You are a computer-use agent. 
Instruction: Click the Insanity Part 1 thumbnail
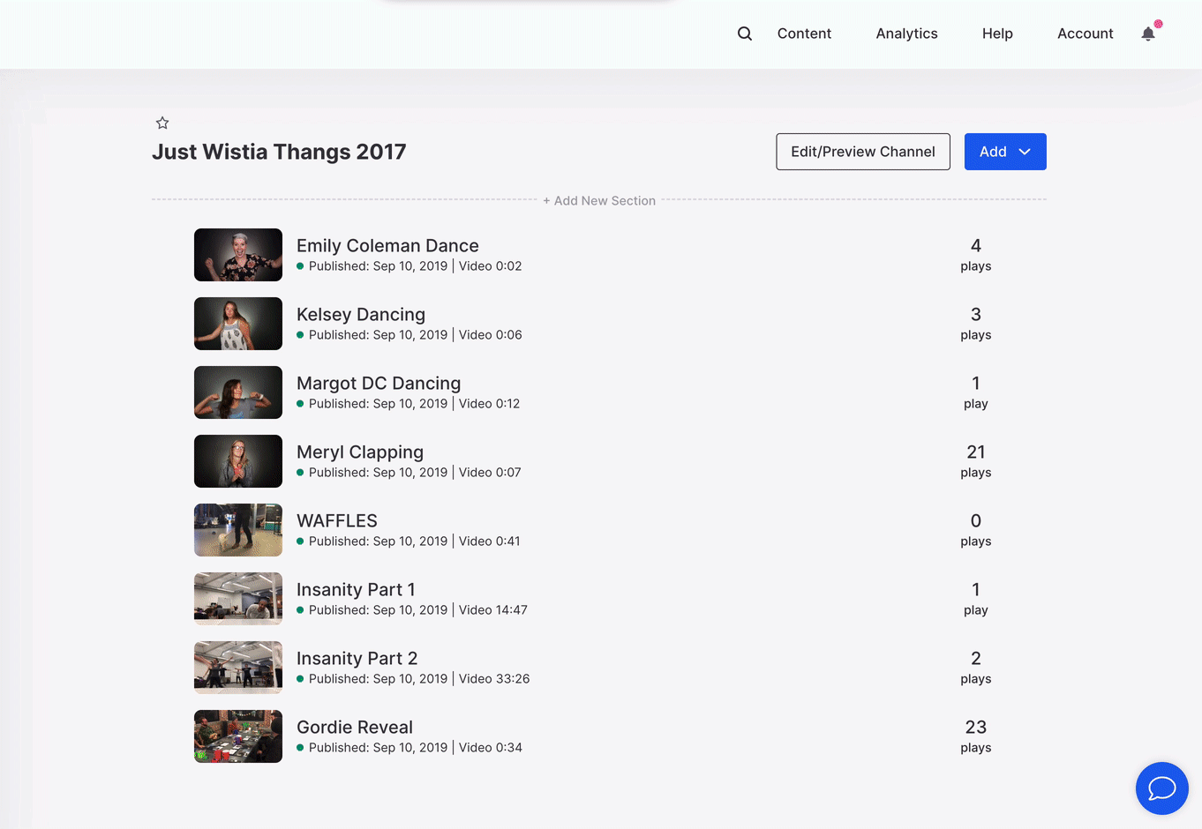[x=238, y=599]
